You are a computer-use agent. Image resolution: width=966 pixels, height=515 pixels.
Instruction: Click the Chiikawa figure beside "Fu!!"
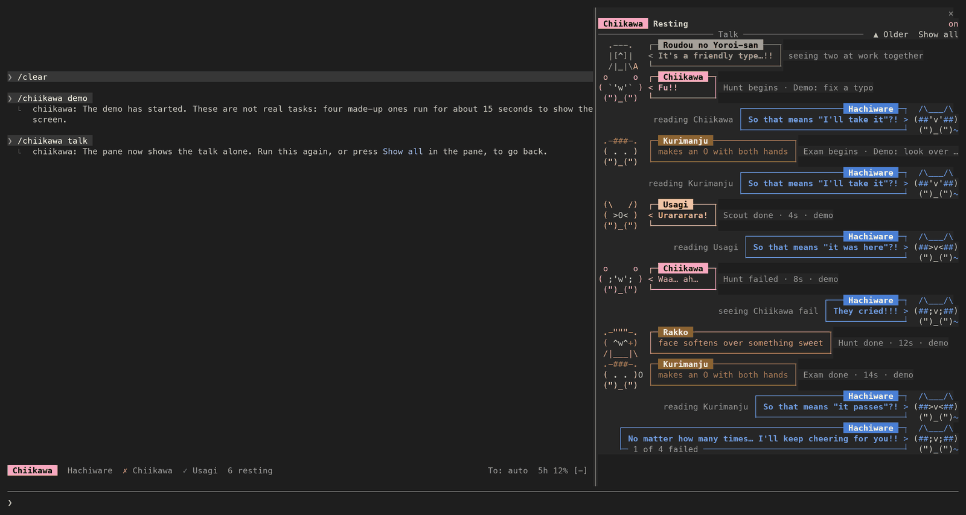click(621, 88)
